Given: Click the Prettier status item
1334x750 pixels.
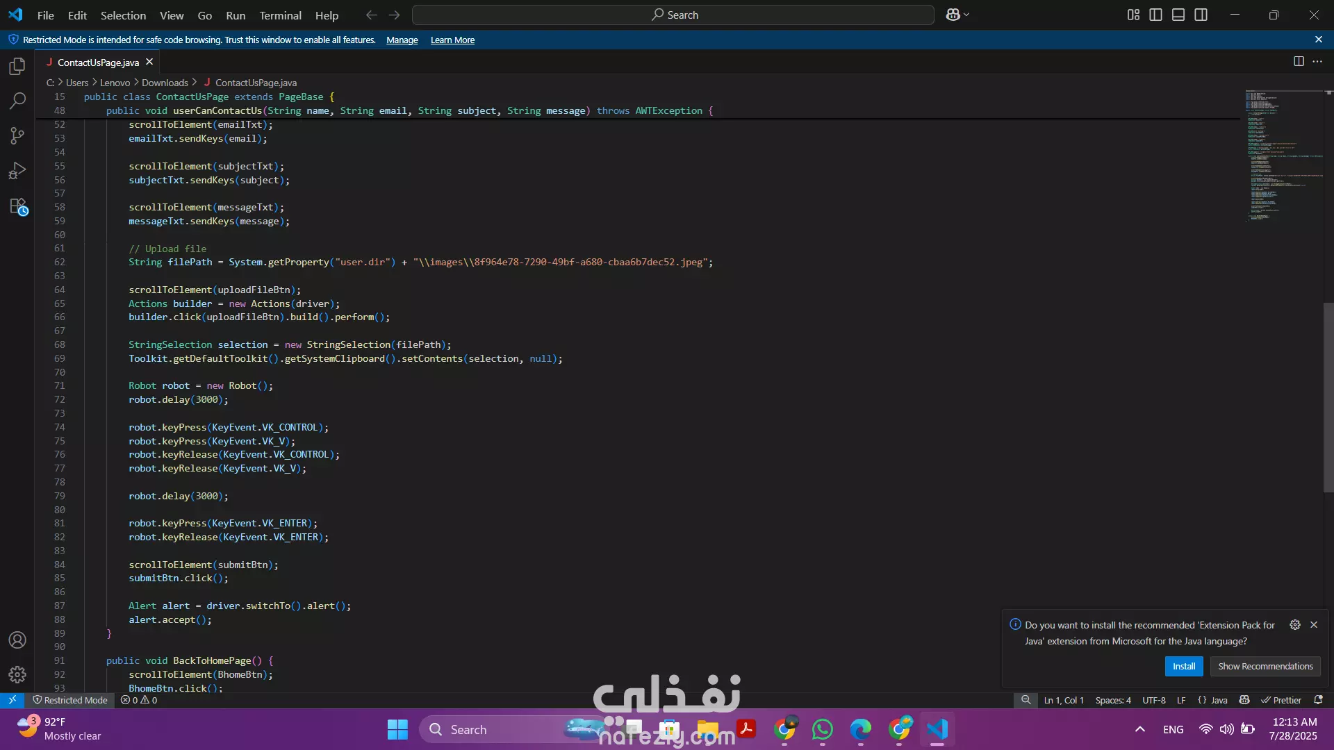Looking at the screenshot, I should (x=1281, y=700).
